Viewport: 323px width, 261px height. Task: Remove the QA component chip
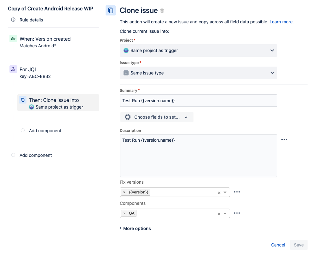tap(124, 213)
